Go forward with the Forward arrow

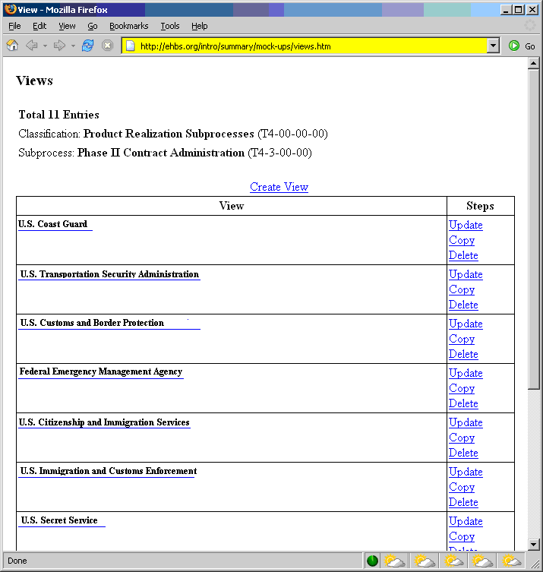59,46
